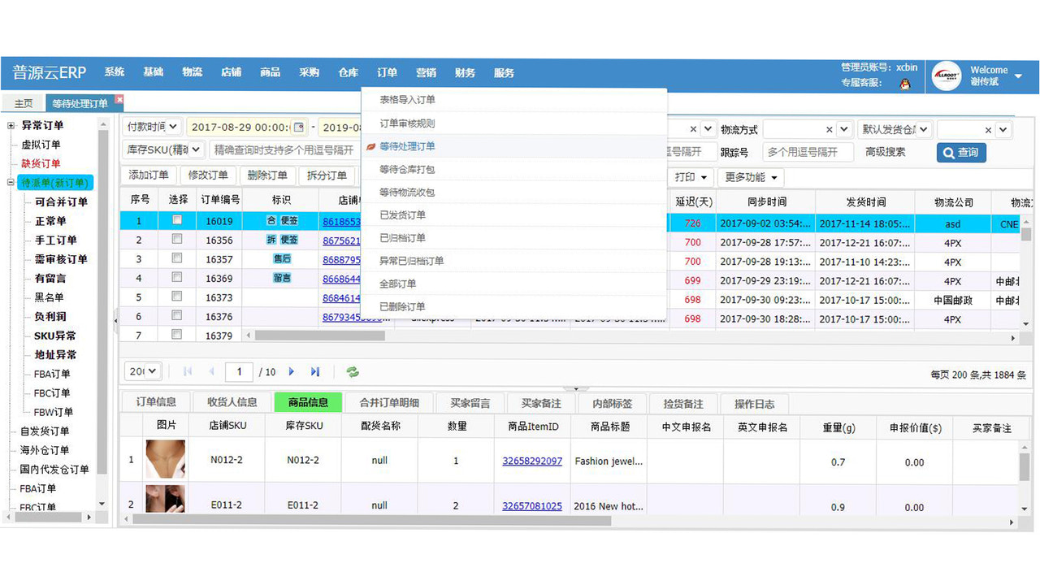Close the 等待处理订单 tab

click(x=119, y=100)
